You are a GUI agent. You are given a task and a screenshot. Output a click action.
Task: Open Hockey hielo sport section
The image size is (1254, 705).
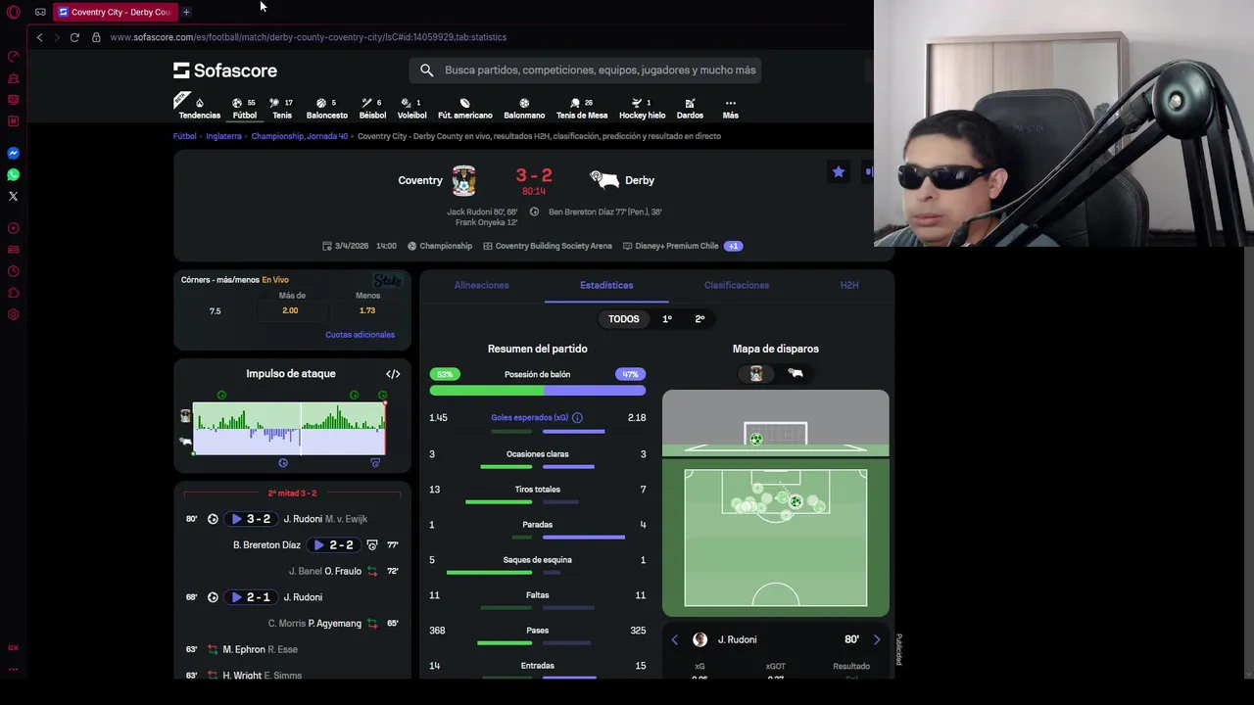[643, 108]
